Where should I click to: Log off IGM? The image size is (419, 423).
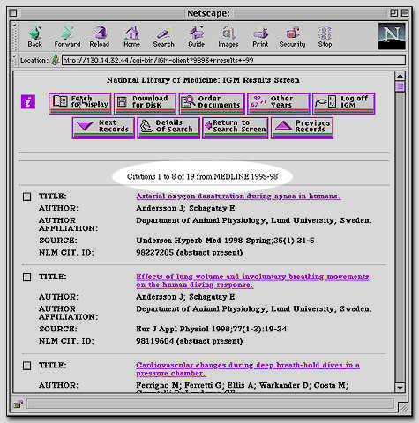point(344,103)
